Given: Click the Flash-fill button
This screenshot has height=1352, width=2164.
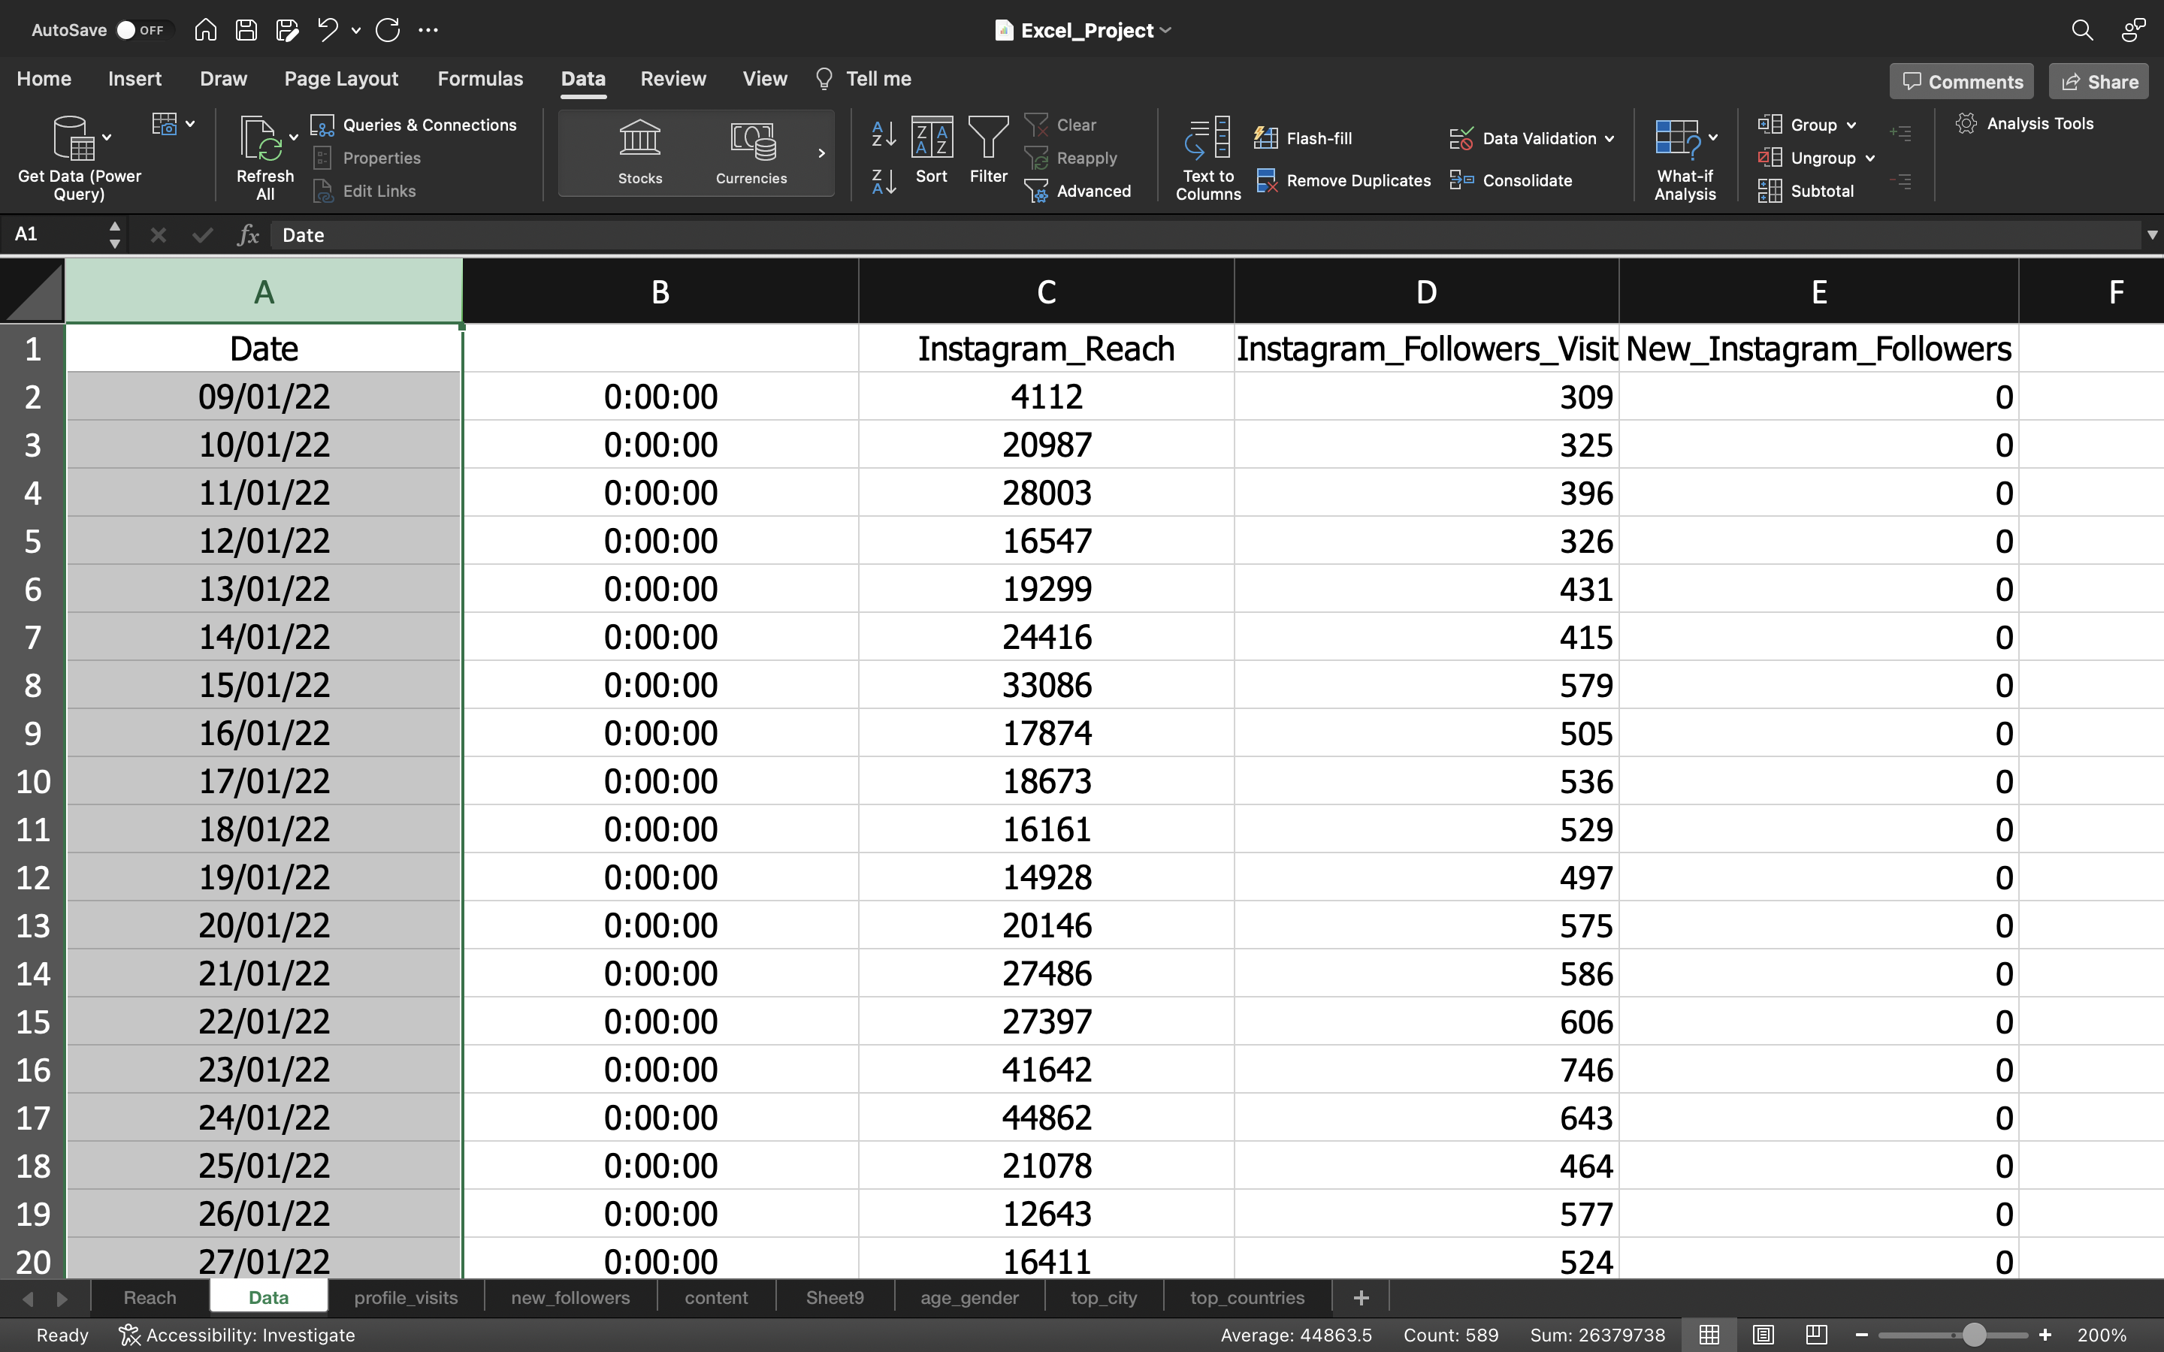Looking at the screenshot, I should point(1303,139).
